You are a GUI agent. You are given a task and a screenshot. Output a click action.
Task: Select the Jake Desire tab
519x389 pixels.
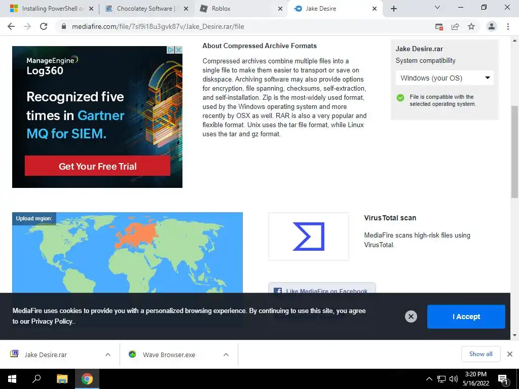335,9
